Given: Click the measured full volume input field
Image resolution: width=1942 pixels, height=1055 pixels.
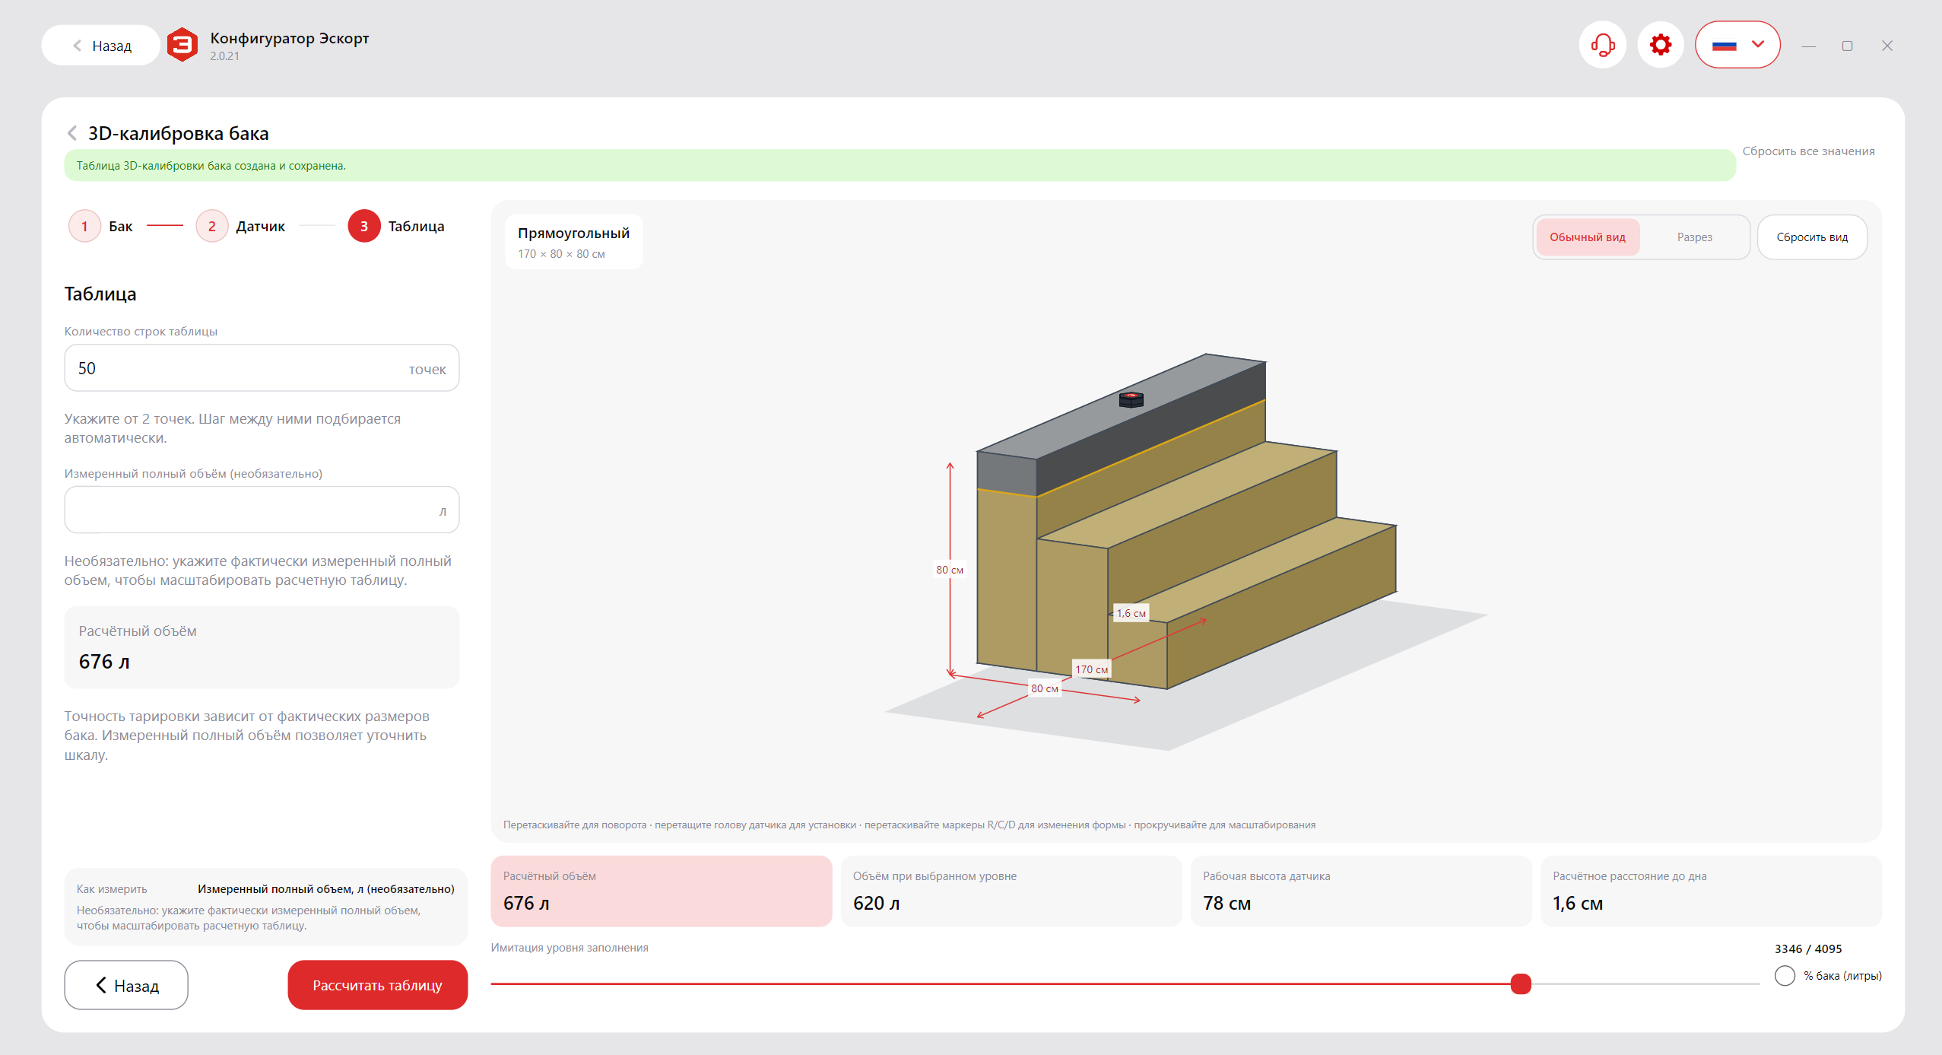Looking at the screenshot, I should pos(262,510).
